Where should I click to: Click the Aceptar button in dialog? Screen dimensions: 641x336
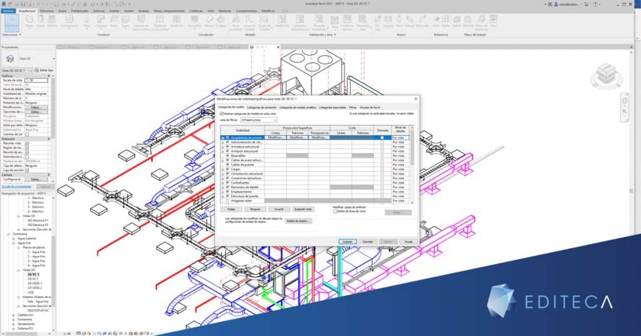pos(347,242)
